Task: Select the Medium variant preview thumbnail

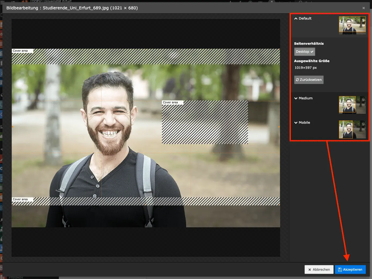Action: coord(352,105)
